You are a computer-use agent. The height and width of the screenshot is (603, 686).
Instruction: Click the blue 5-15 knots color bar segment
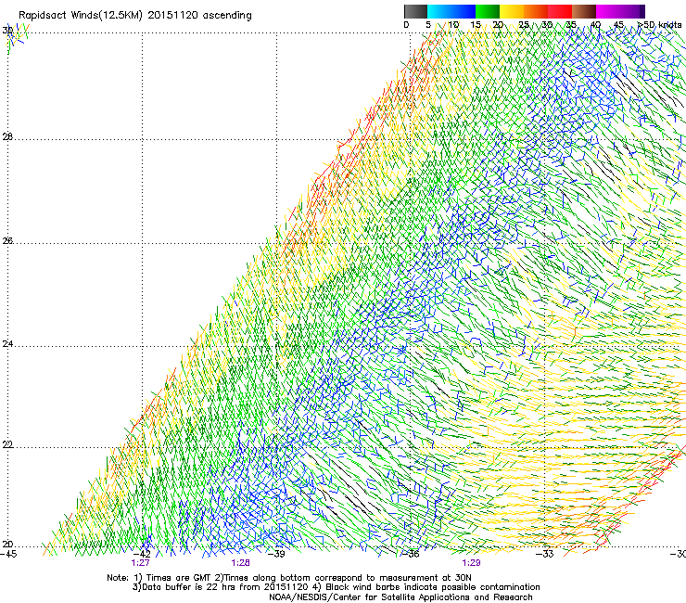coord(451,11)
